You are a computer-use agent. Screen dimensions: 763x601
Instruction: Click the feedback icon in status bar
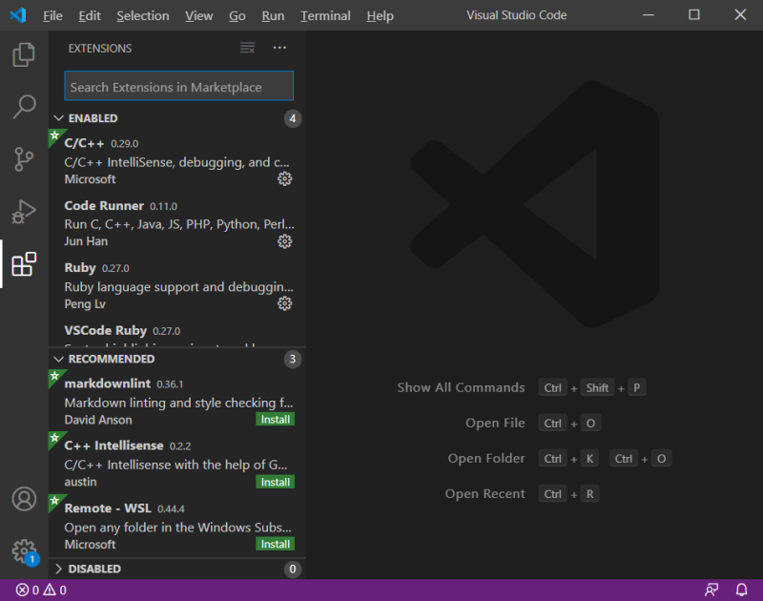point(711,591)
